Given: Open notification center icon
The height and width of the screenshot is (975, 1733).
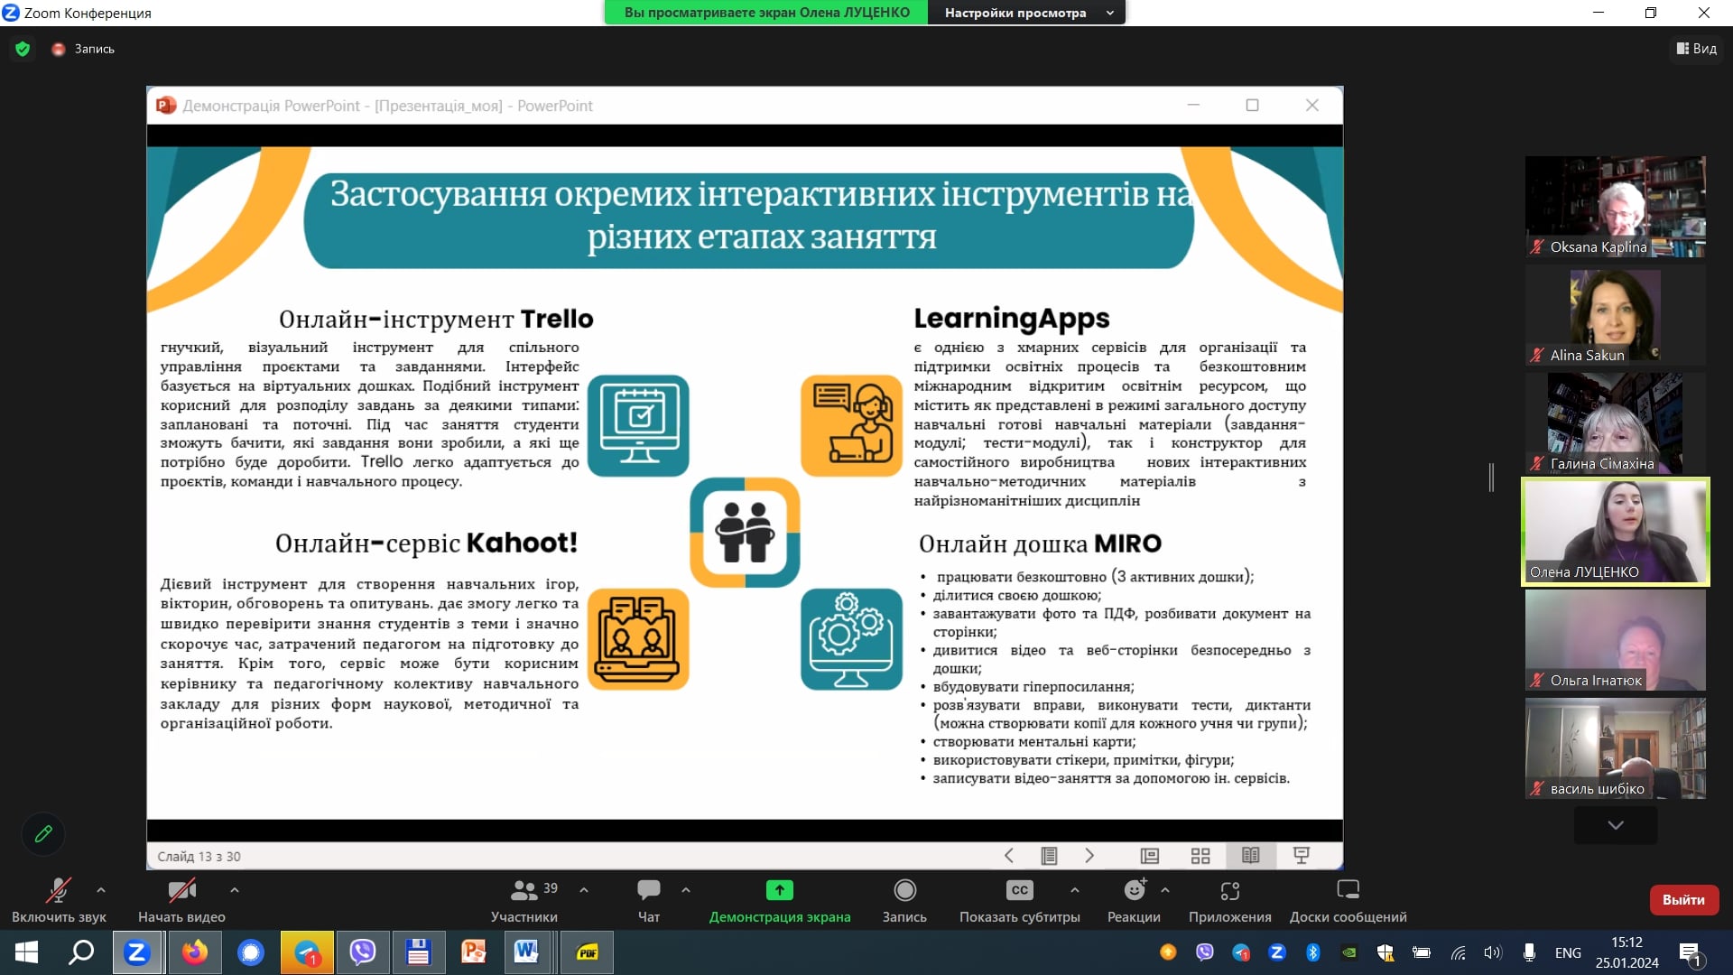Looking at the screenshot, I should (1690, 953).
